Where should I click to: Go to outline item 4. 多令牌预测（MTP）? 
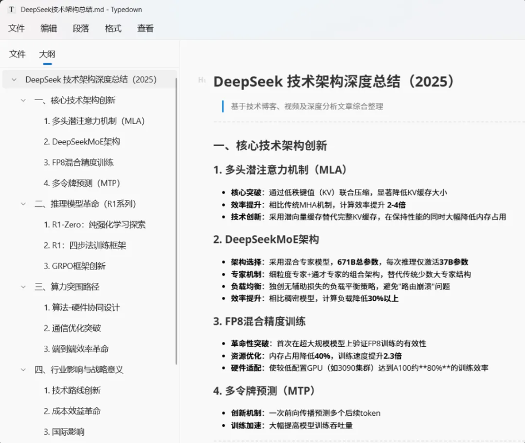pos(82,183)
